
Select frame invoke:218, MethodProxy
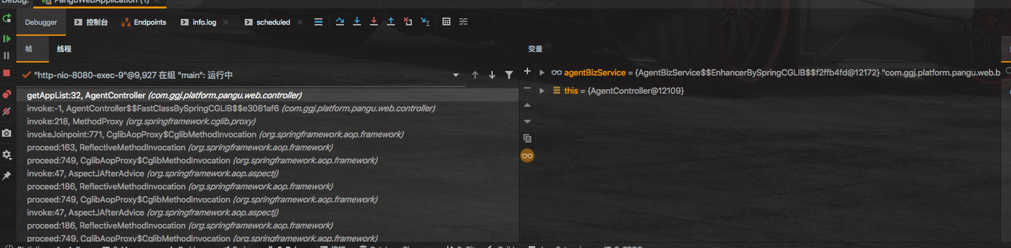268,121
